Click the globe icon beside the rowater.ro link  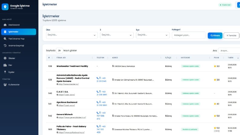(58, 84)
